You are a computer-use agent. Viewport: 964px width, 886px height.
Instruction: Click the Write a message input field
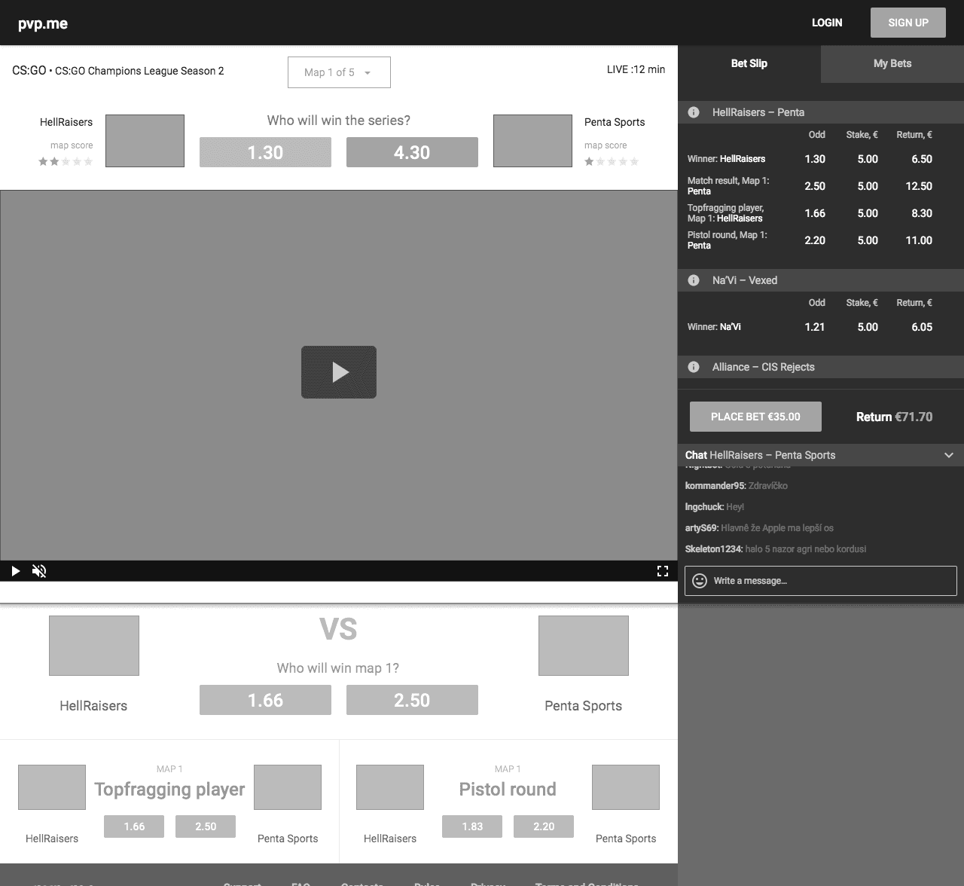click(x=821, y=581)
